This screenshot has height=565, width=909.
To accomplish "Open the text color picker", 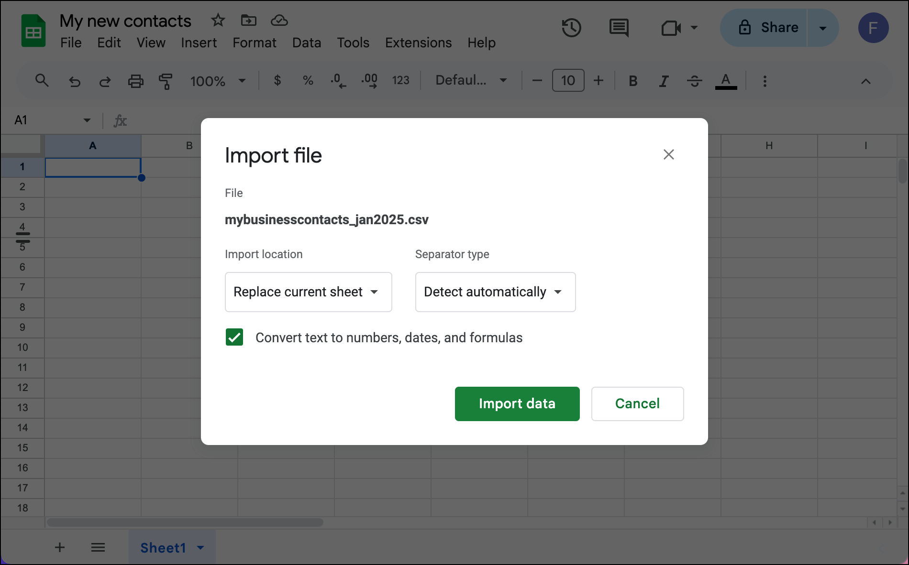I will pyautogui.click(x=726, y=81).
